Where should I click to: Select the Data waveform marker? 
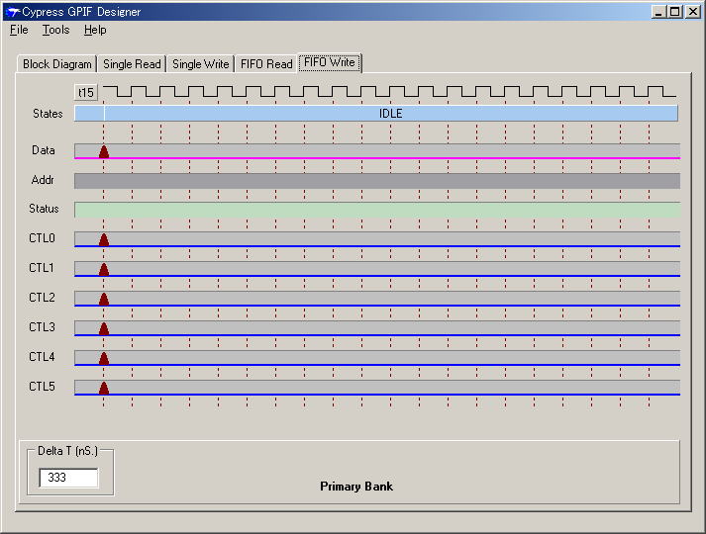click(104, 151)
